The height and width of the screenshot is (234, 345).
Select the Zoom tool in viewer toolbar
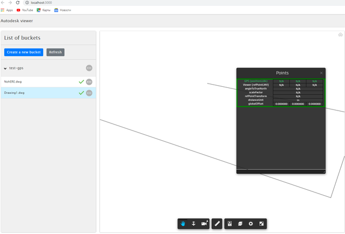coord(194,224)
